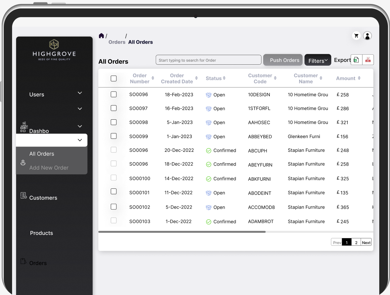Screen dimensions: 390x295
Task: Click the Highgrove logo
Action: 54,50
